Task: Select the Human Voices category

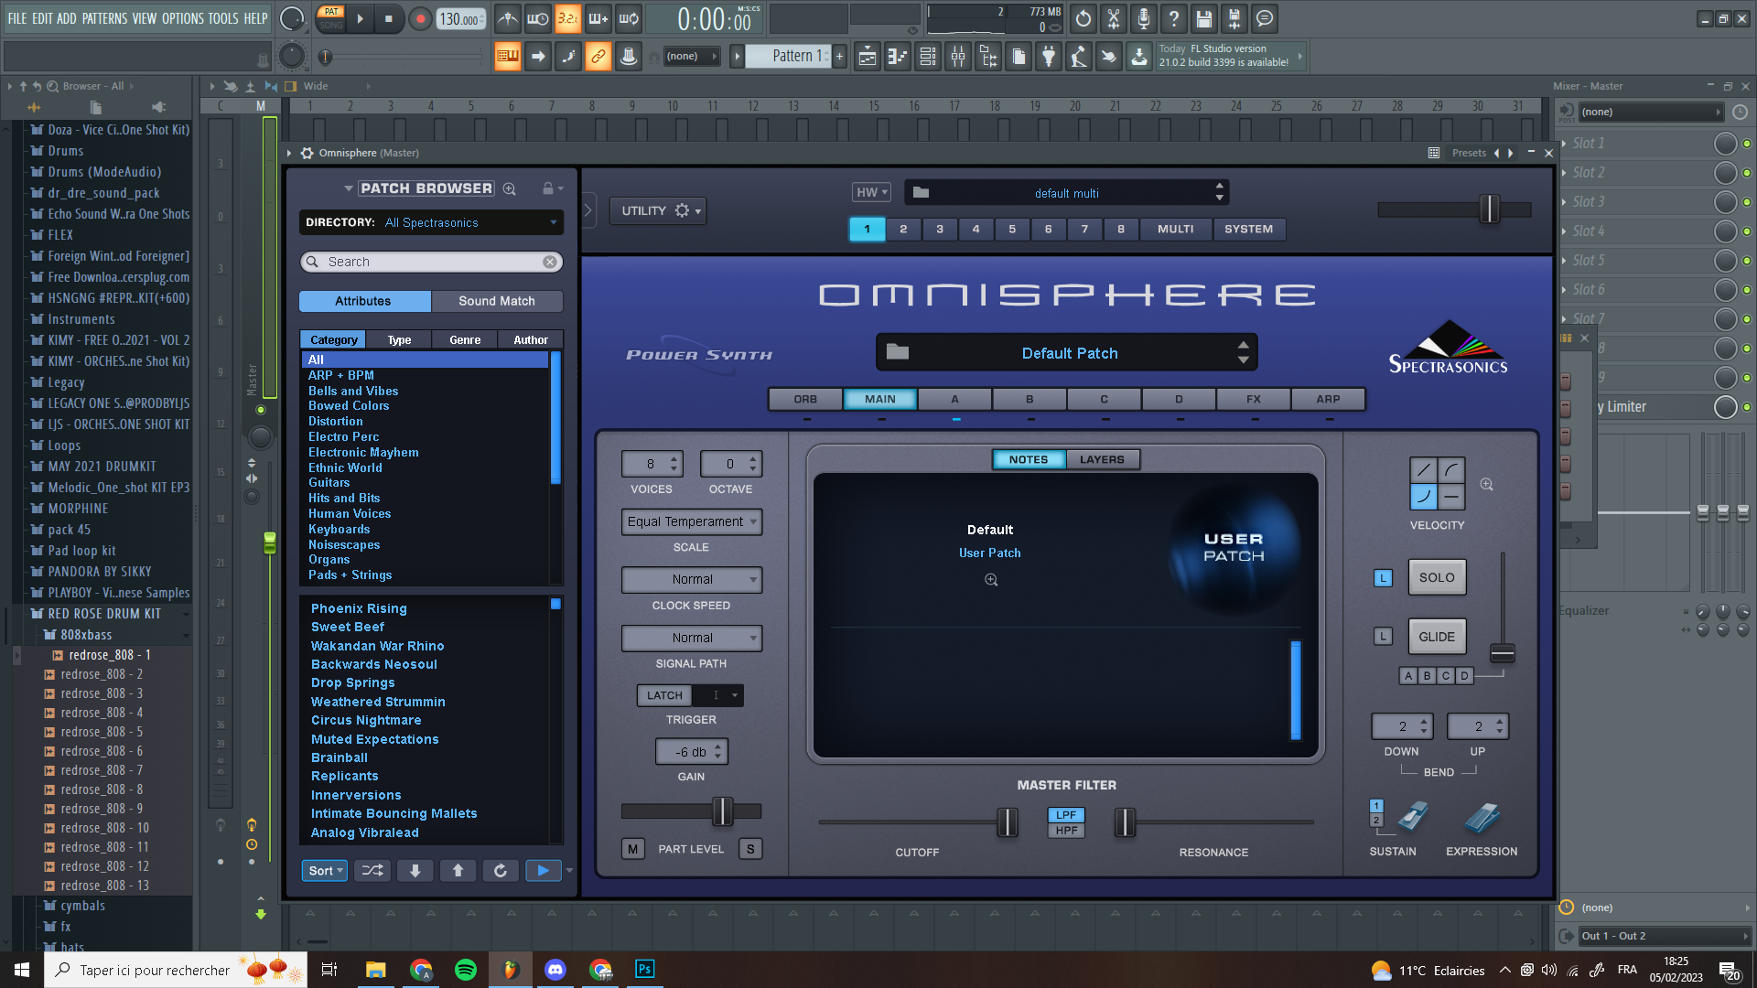Action: pos(350,513)
